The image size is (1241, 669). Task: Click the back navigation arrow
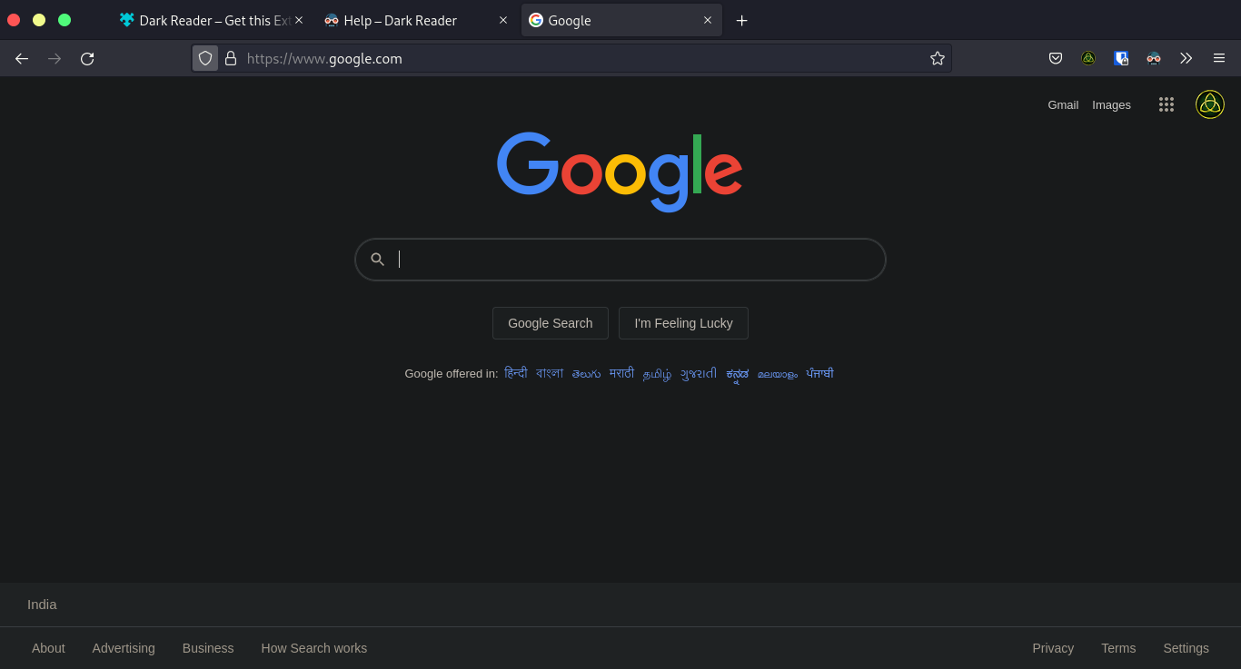point(22,58)
